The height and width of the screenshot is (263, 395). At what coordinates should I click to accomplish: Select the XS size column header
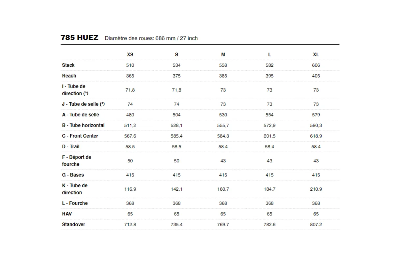tap(130, 55)
